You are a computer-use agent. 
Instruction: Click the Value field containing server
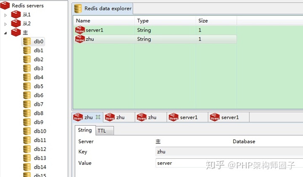click(x=229, y=163)
